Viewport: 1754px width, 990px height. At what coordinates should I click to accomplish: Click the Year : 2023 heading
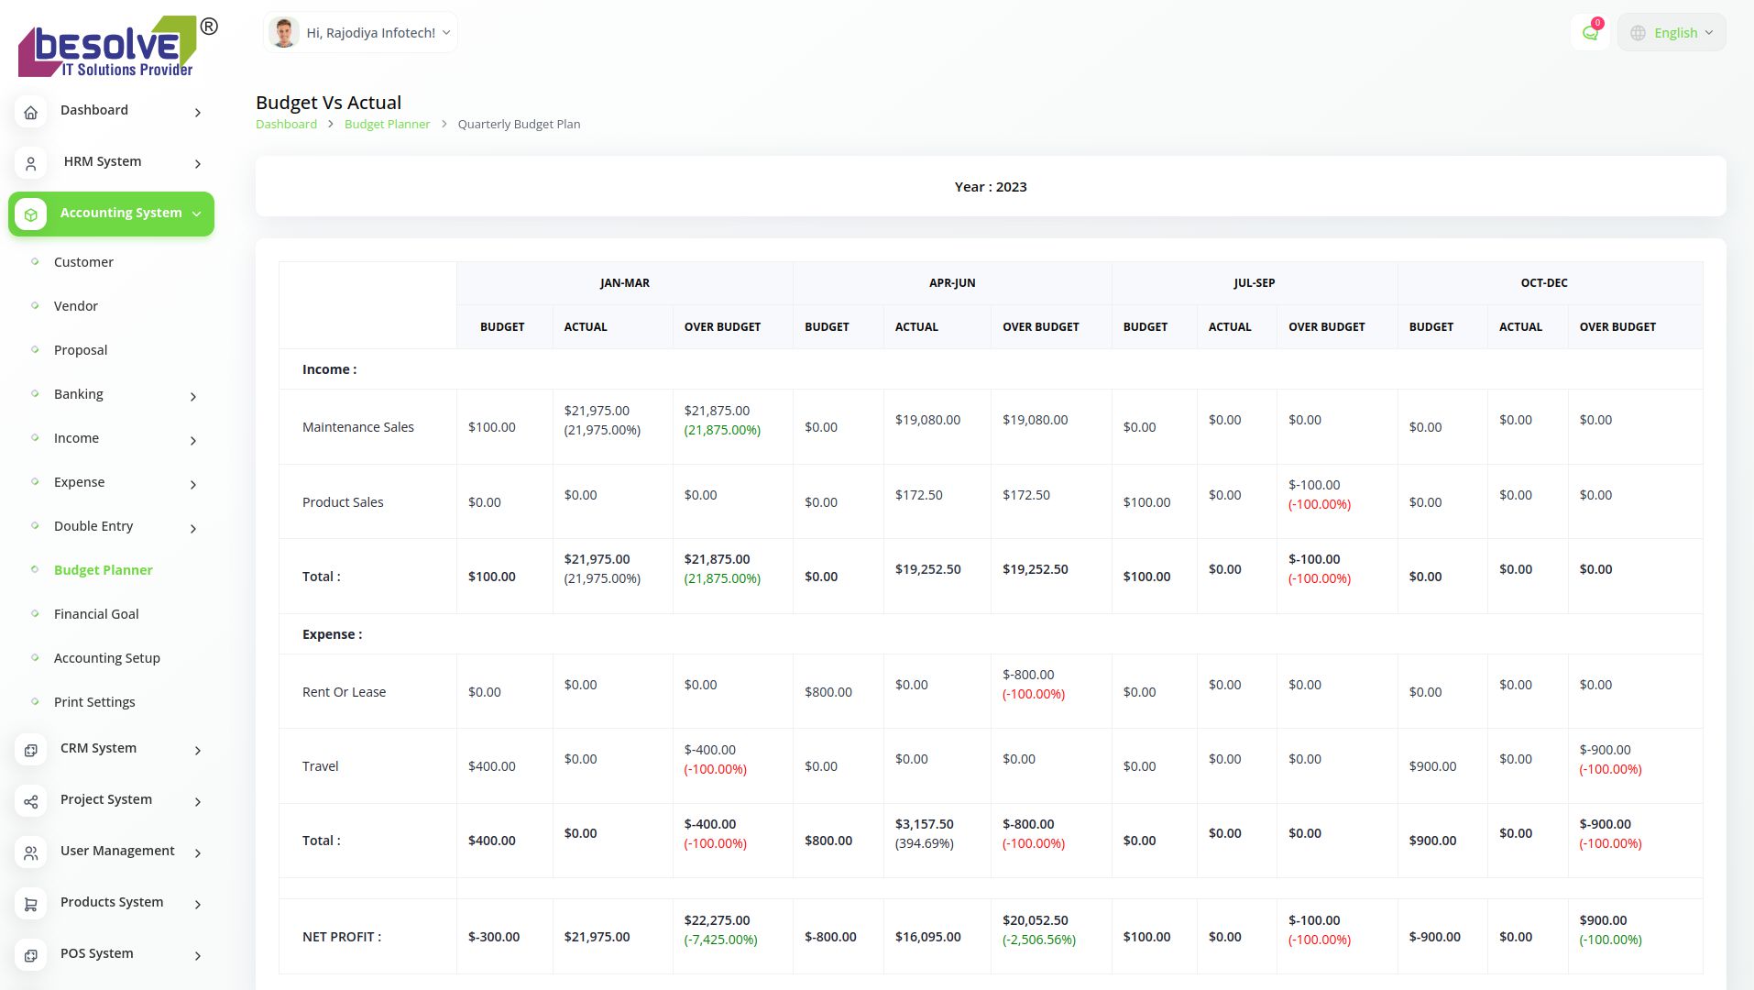tap(991, 187)
